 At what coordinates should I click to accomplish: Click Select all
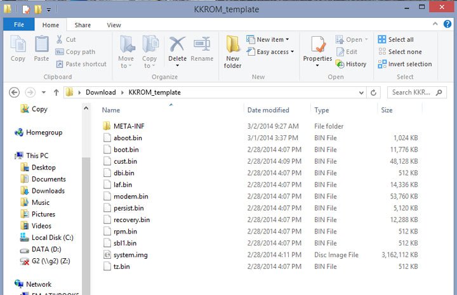(395, 39)
